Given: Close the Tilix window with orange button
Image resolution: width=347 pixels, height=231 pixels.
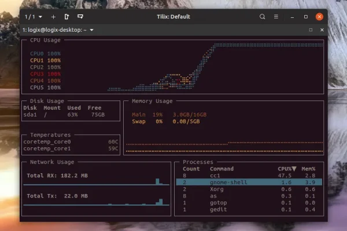Looking at the screenshot, I should coord(319,17).
